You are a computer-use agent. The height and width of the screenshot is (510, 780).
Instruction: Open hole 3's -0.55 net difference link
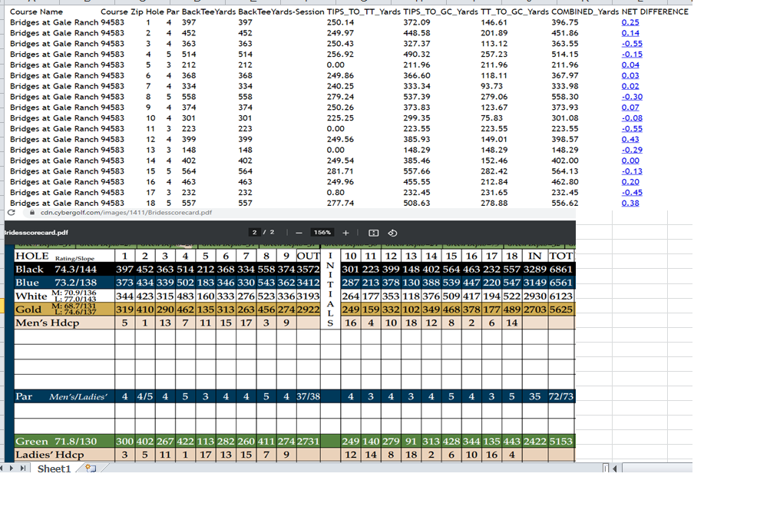(x=632, y=44)
